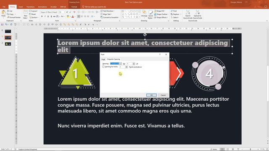269x151 pixels.
Task: Open the Shape Fill dropdown
Action: pyautogui.click(x=160, y=11)
